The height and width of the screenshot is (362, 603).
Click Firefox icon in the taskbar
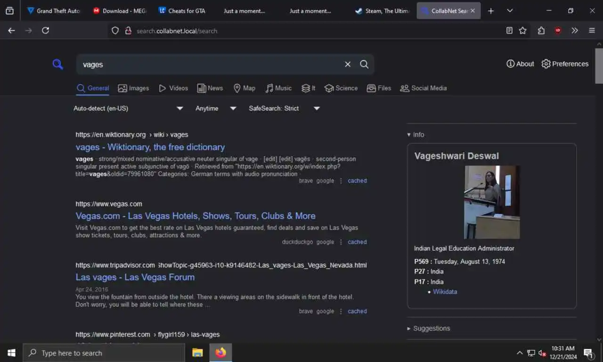(x=220, y=353)
